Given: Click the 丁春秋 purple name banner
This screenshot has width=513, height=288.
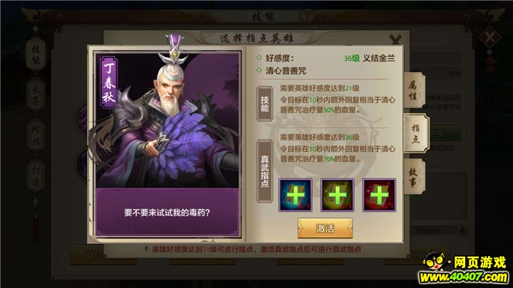Looking at the screenshot, I should tap(108, 82).
